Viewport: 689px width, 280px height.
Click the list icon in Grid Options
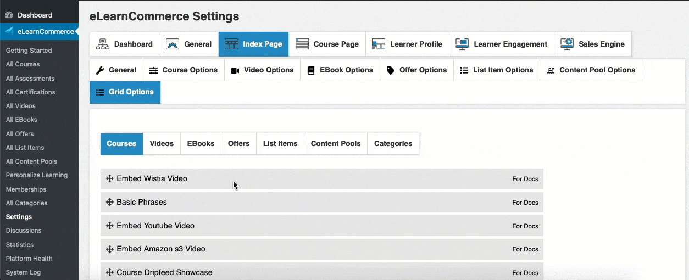(x=100, y=92)
